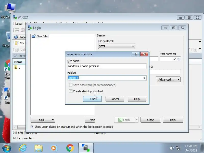The height and width of the screenshot is (153, 204).
Task: Click OK in Save session dialog
Action: tap(92, 99)
